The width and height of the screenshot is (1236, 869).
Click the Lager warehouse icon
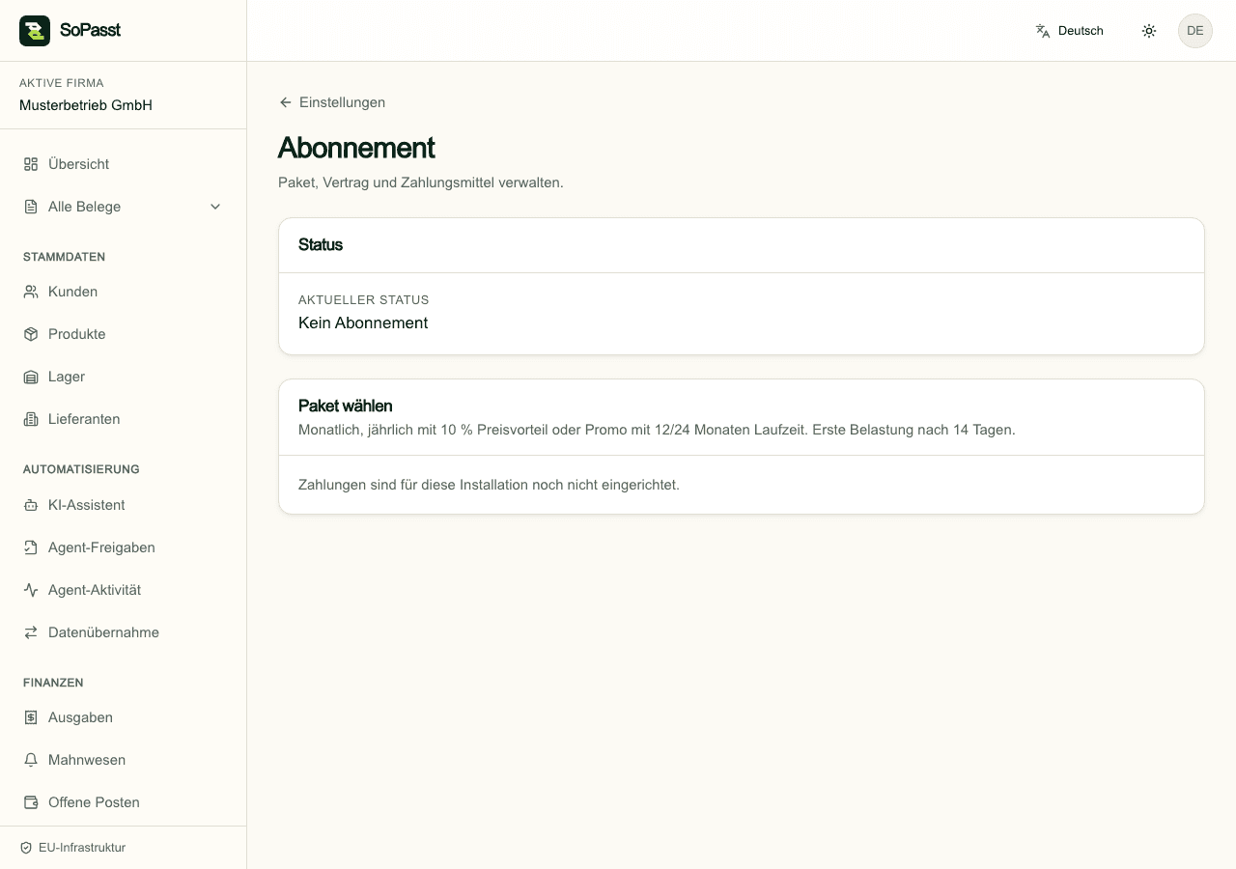click(31, 377)
